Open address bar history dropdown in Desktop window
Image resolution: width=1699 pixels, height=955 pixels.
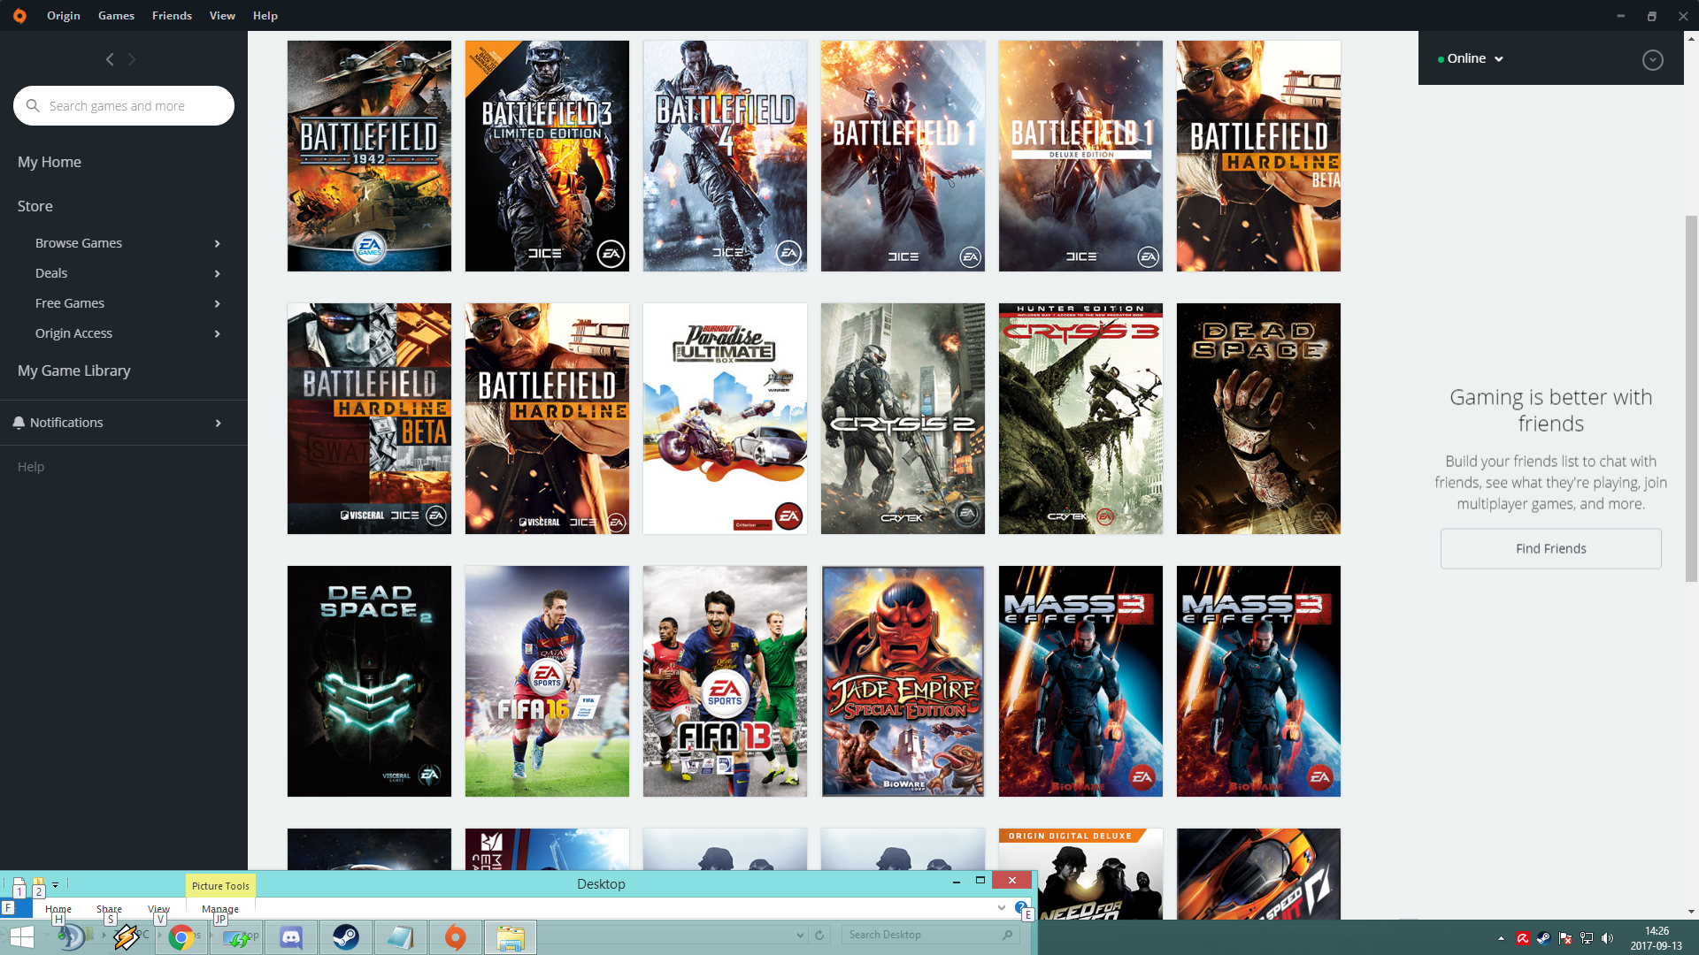tap(800, 935)
